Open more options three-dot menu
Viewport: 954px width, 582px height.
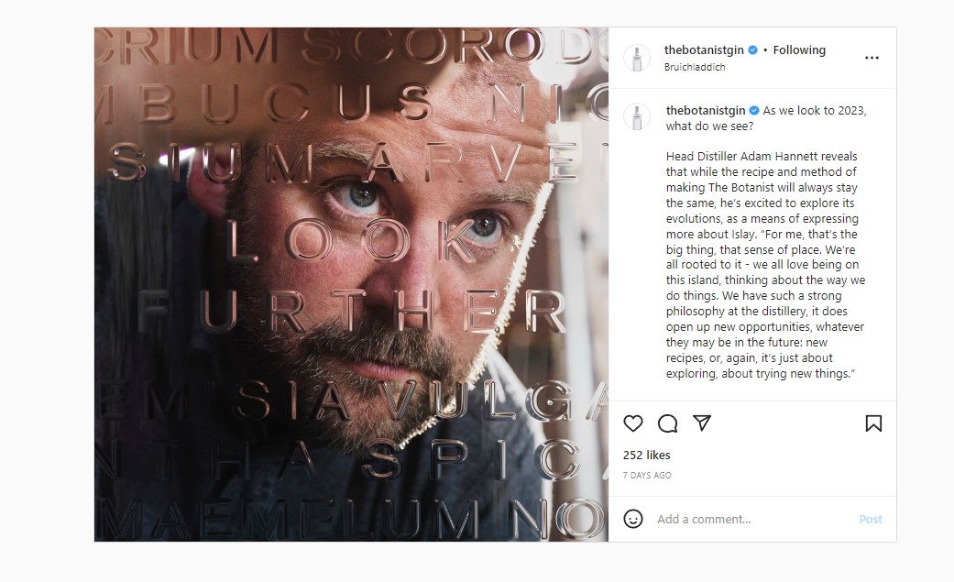click(872, 58)
